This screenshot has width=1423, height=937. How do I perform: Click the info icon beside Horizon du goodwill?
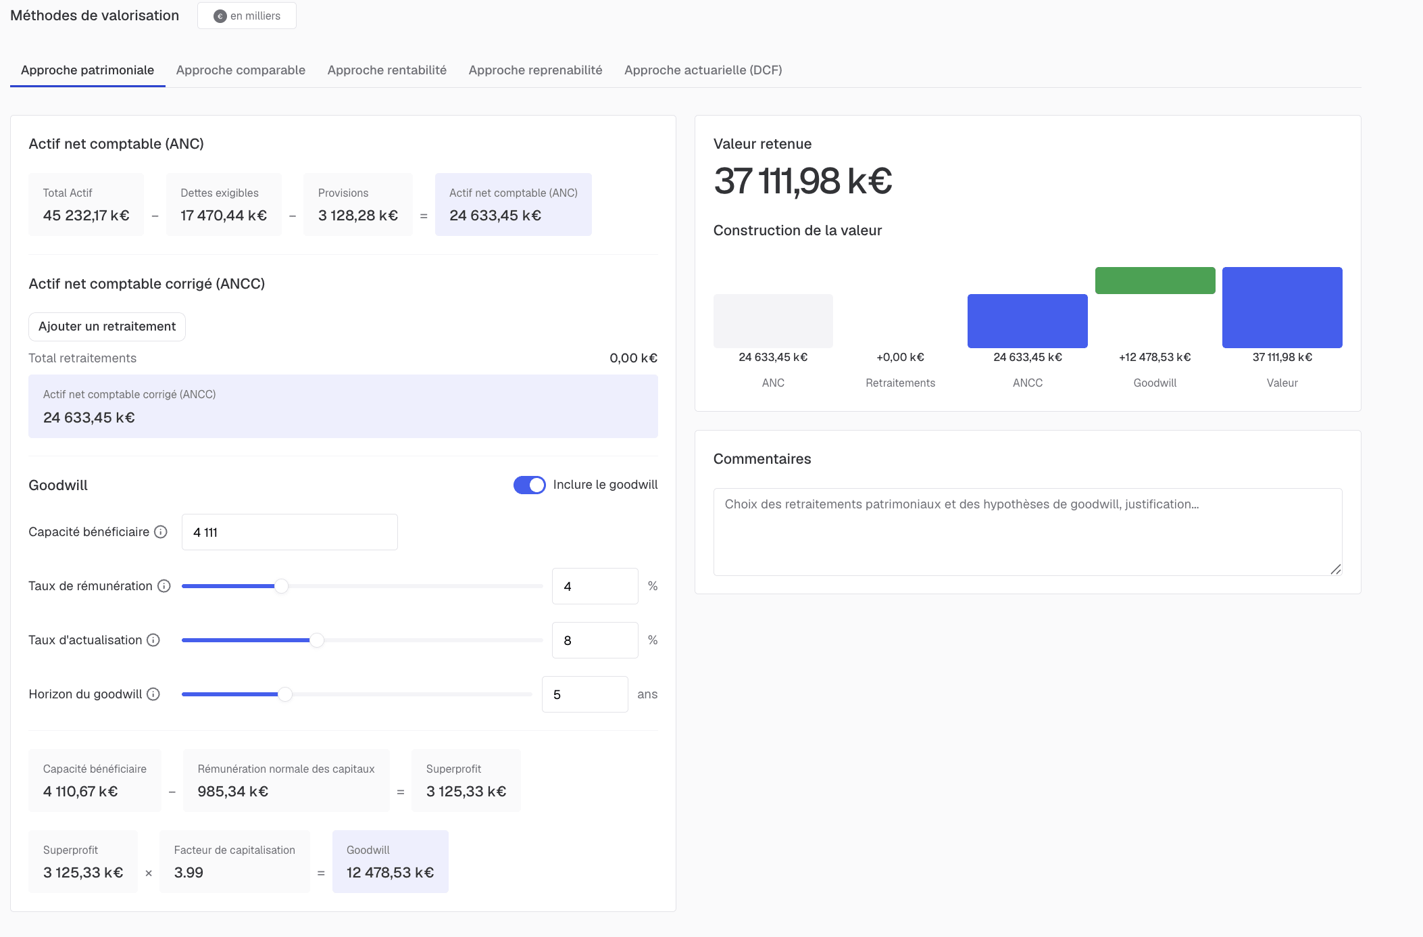[x=153, y=694]
